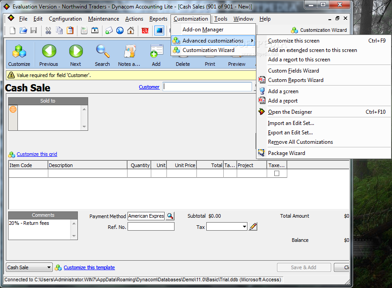Toggle the blue screen toolbar icon
392x288 pixels.
[159, 30]
